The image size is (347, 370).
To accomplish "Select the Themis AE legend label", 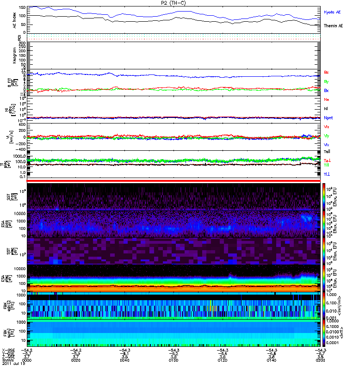I will click(333, 26).
